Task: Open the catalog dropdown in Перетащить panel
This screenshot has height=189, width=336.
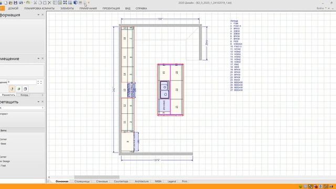Action: 43,108
